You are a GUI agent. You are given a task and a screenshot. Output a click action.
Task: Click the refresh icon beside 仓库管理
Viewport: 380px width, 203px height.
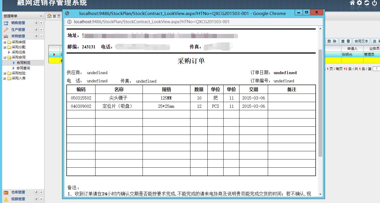(36, 192)
